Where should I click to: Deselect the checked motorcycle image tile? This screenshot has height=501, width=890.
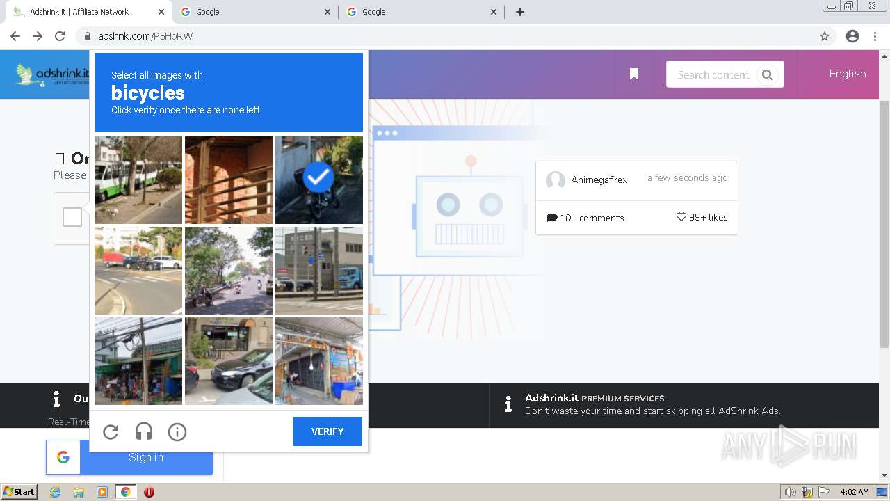pyautogui.click(x=319, y=180)
